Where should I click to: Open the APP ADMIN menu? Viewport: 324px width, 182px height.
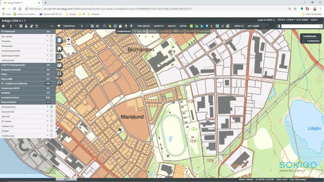tap(253, 26)
